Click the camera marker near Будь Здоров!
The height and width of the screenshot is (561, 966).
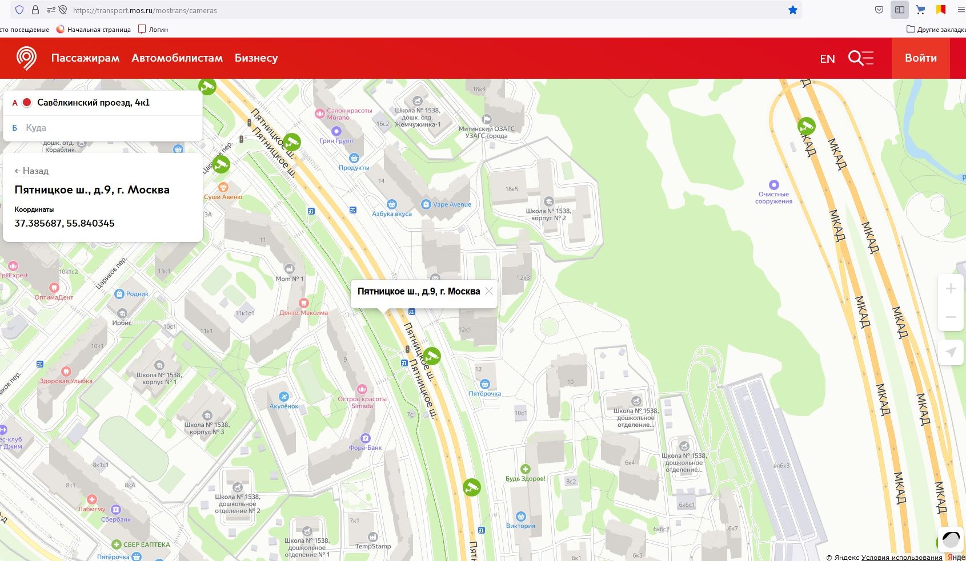click(471, 487)
